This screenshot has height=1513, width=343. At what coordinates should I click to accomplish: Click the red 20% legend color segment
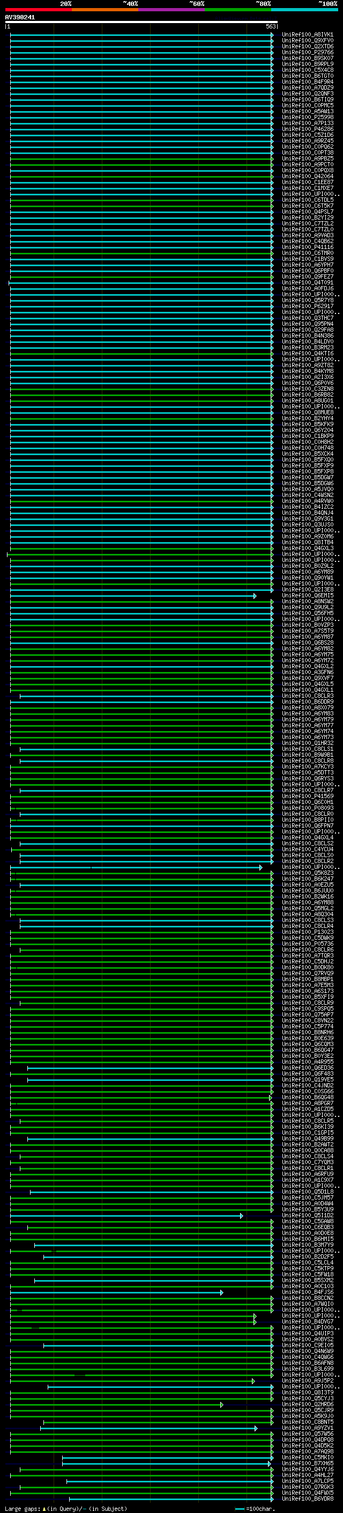[38, 10]
